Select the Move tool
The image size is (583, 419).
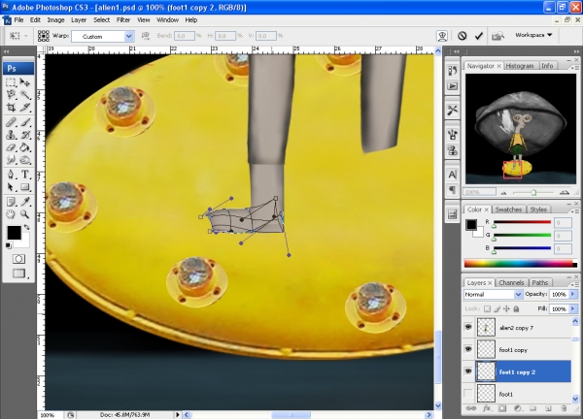(x=25, y=82)
